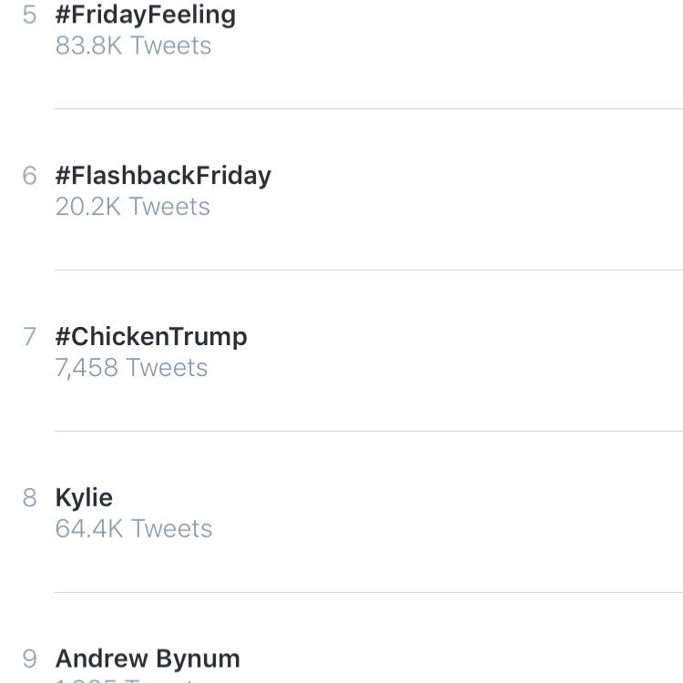Open the #ChickenTrump trending hashtag
This screenshot has height=683, width=683.
click(151, 338)
